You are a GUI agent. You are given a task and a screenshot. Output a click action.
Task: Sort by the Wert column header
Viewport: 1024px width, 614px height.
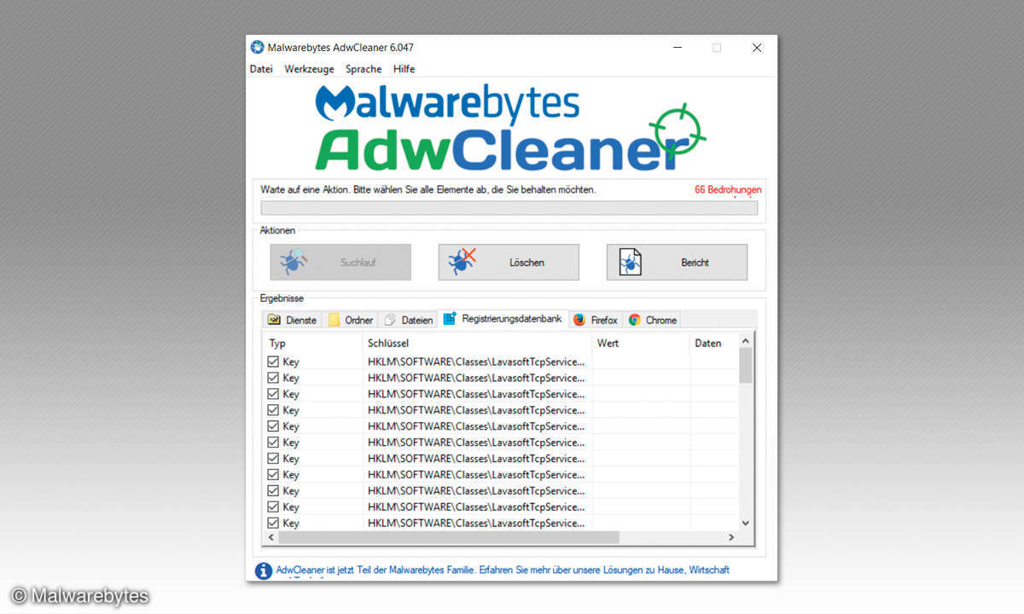click(641, 343)
